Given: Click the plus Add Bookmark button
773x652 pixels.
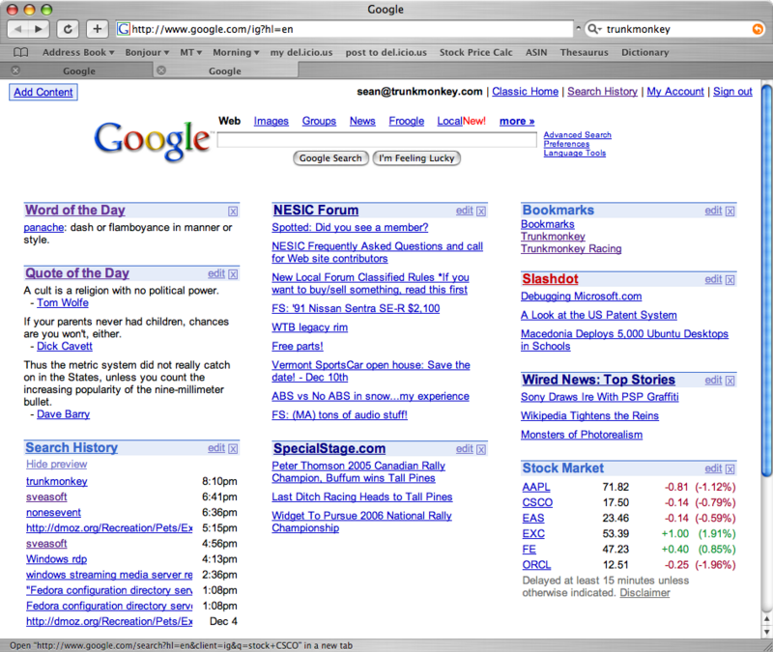Looking at the screenshot, I should pos(98,29).
